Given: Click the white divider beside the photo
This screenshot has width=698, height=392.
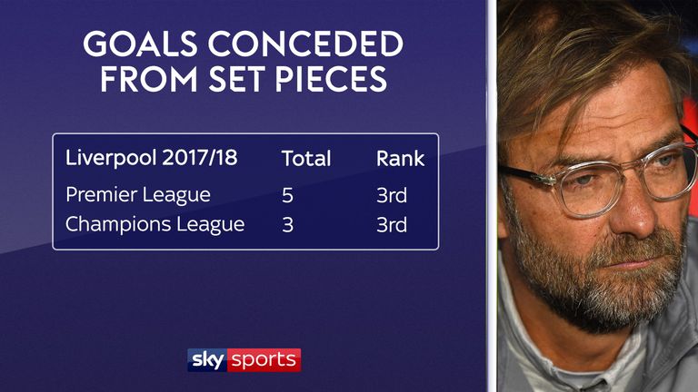Looking at the screenshot, I should (492, 196).
